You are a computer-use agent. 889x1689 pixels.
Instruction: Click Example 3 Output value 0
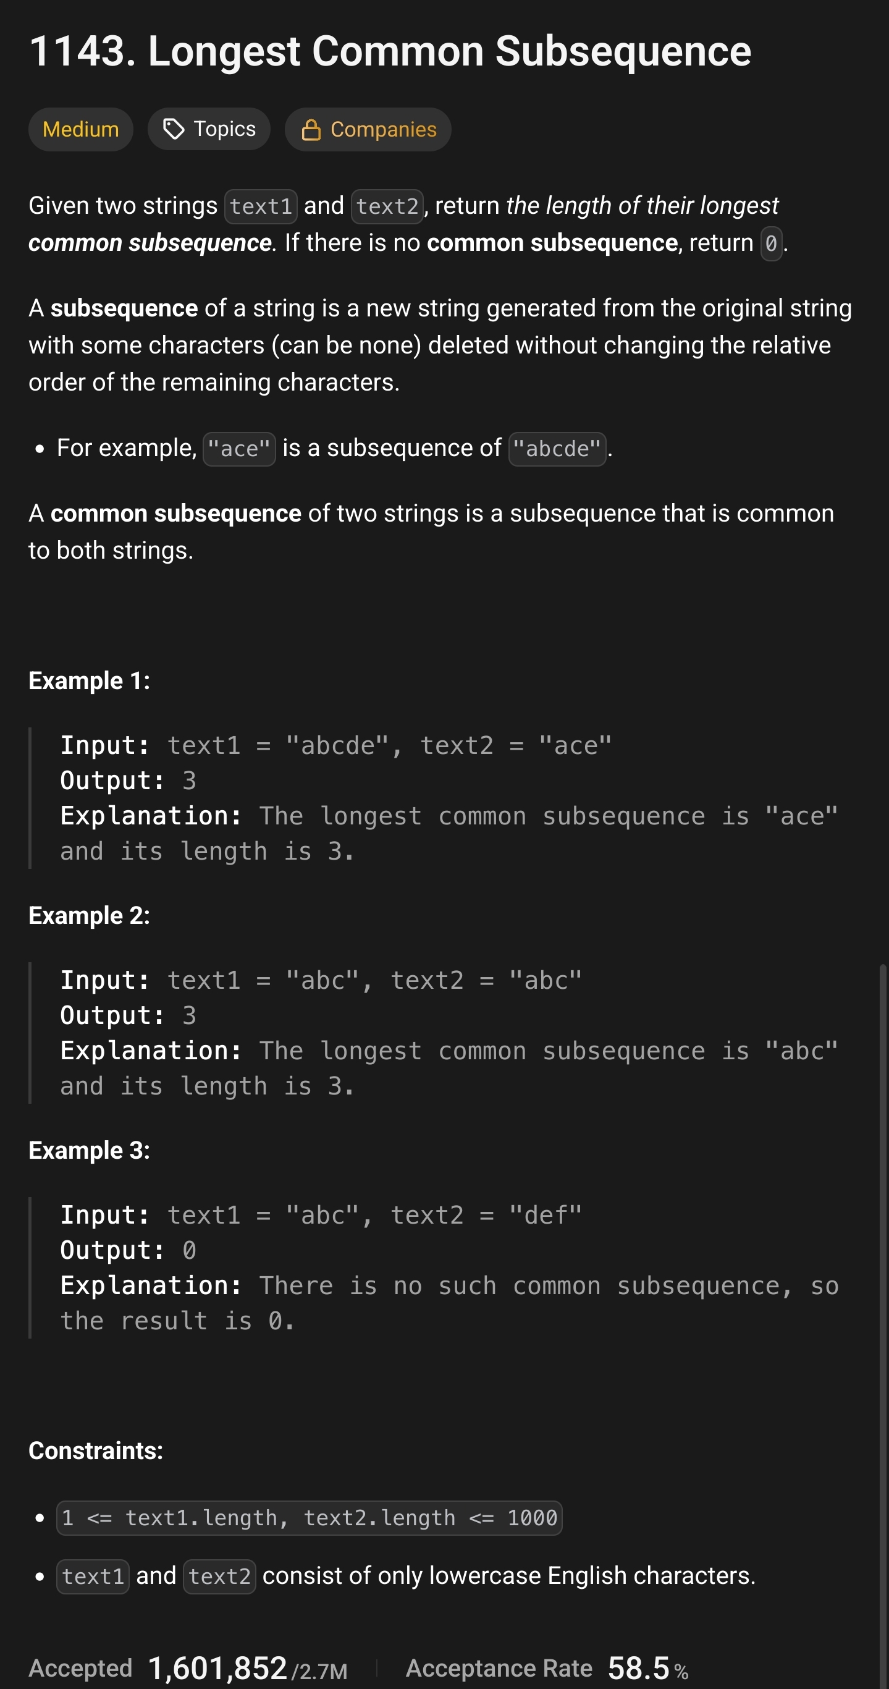click(189, 1250)
